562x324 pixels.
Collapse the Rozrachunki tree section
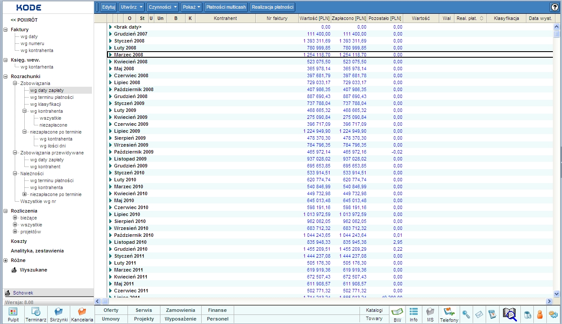tap(6, 76)
